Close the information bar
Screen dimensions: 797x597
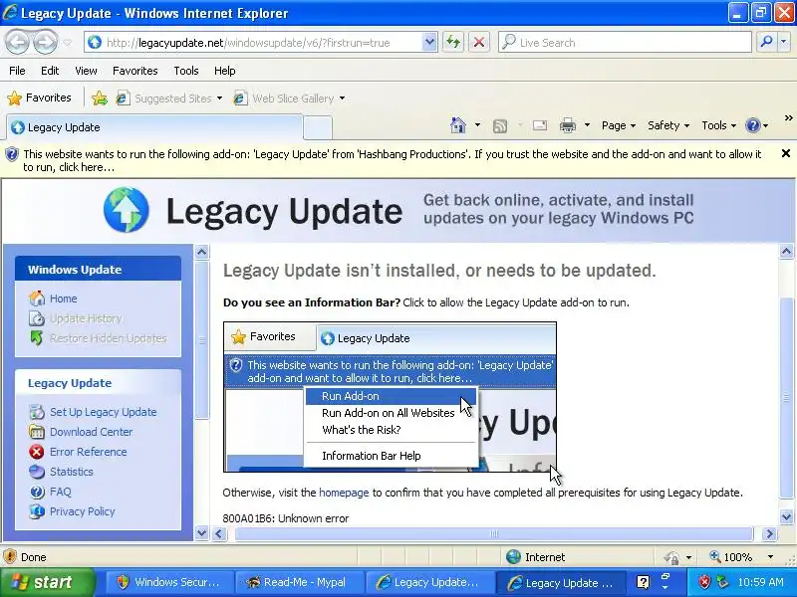click(x=785, y=153)
